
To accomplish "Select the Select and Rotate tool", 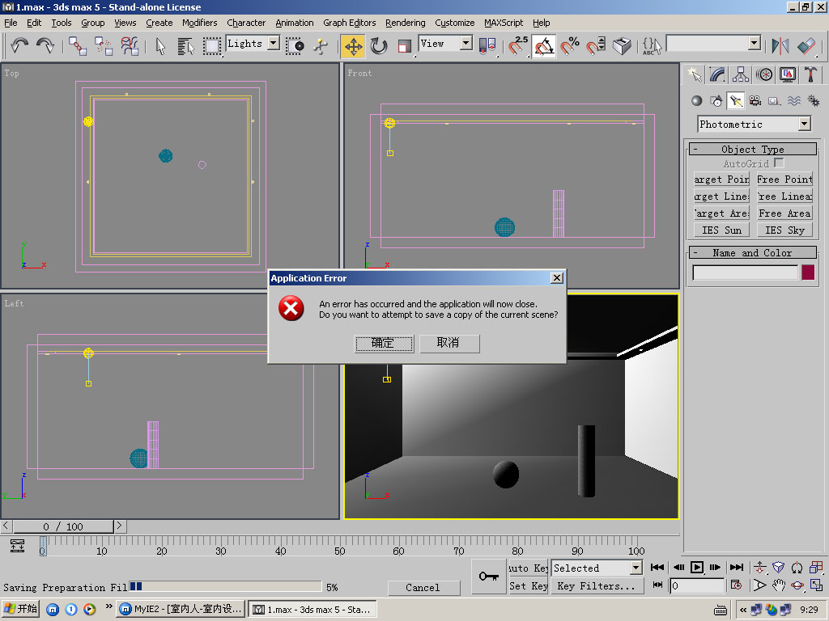I will 379,46.
